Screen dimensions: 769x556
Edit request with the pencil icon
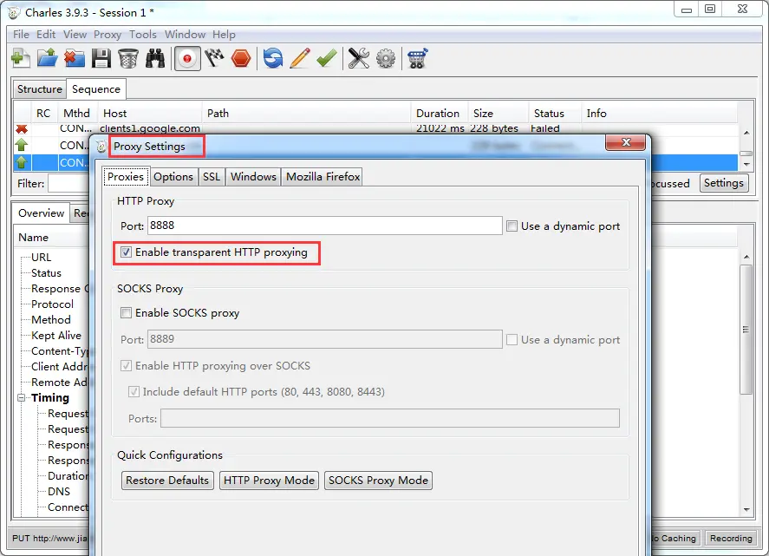point(300,58)
